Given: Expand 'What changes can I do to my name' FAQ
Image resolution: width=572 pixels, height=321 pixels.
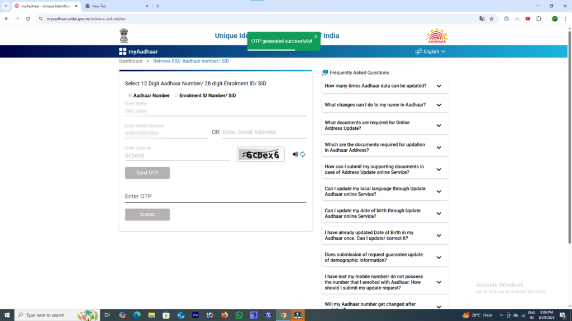Looking at the screenshot, I should (x=385, y=105).
